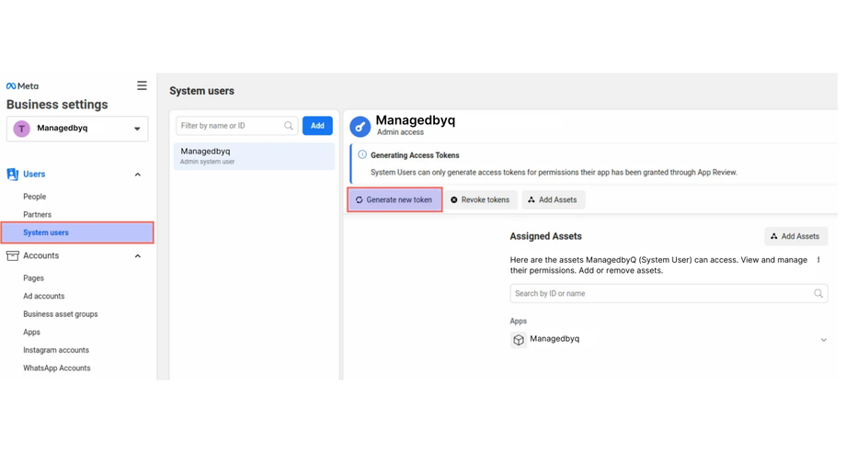846x475 pixels.
Task: Click the Search by ID or name field
Action: (662, 294)
